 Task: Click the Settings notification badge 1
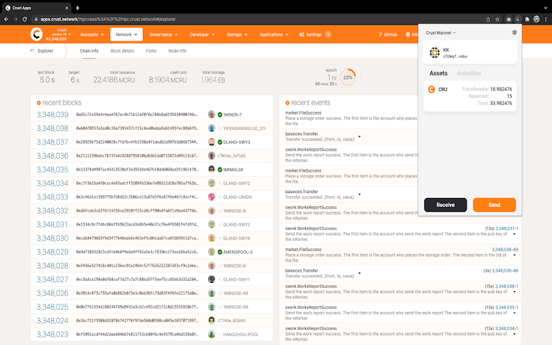click(328, 34)
